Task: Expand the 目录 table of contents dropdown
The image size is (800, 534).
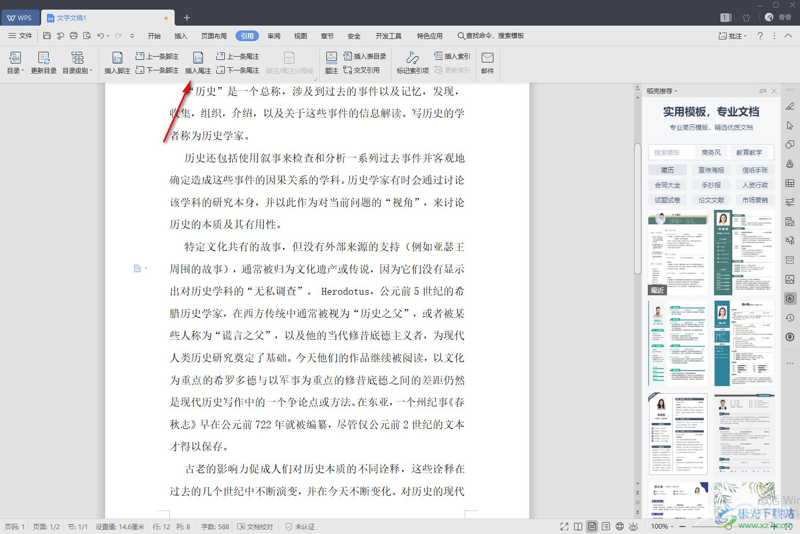Action: (x=15, y=70)
